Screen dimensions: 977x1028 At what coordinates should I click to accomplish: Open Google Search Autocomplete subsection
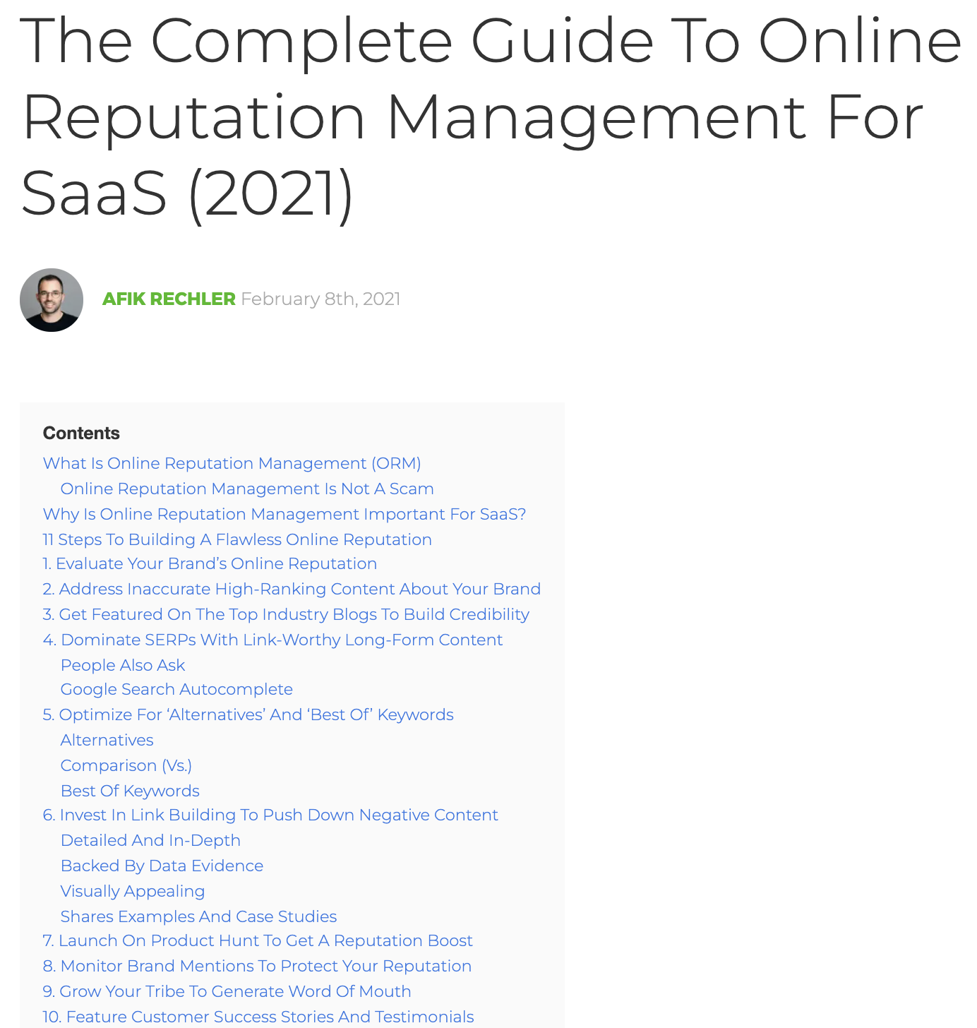pos(176,689)
